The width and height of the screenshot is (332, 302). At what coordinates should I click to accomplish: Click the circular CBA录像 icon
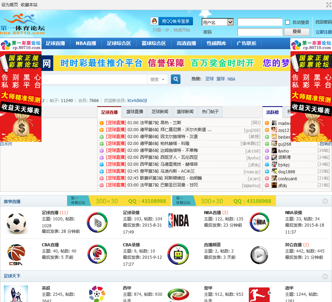[x=97, y=254]
